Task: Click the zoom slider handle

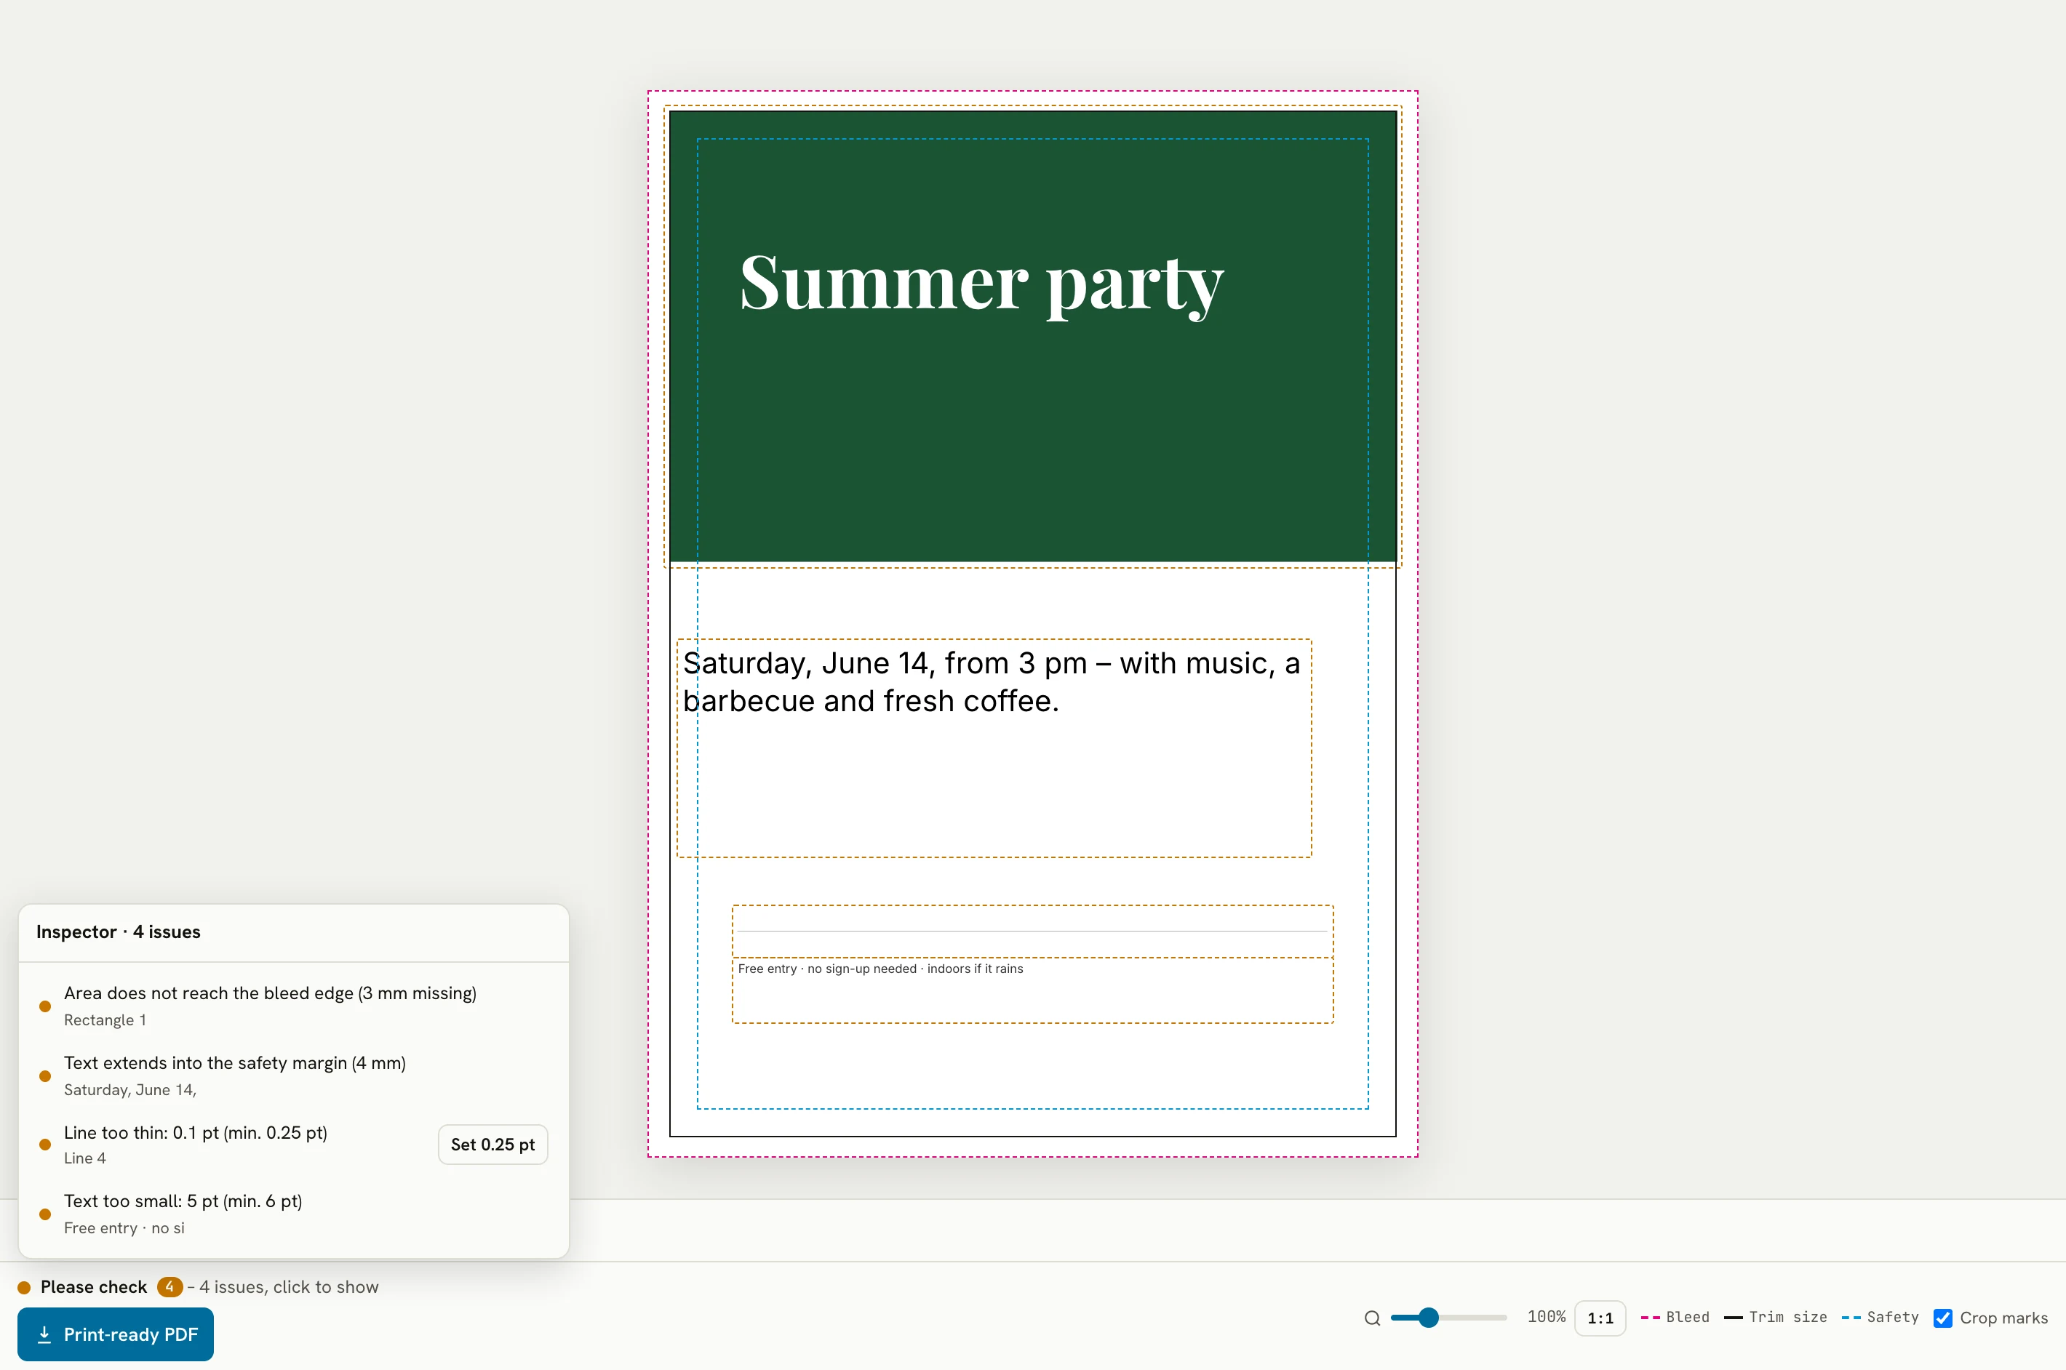Action: coord(1428,1318)
